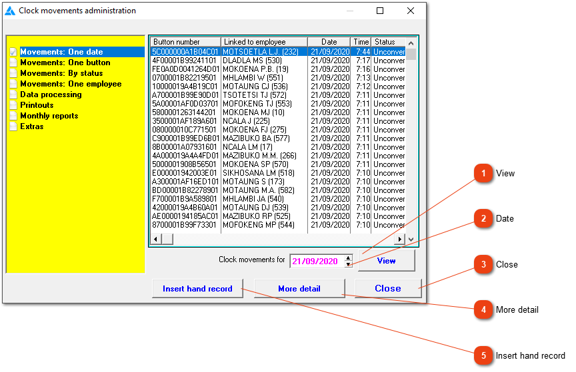This screenshot has height=372, width=576.
Task: Select row MOKOENA SP (570)
Action: 278,164
